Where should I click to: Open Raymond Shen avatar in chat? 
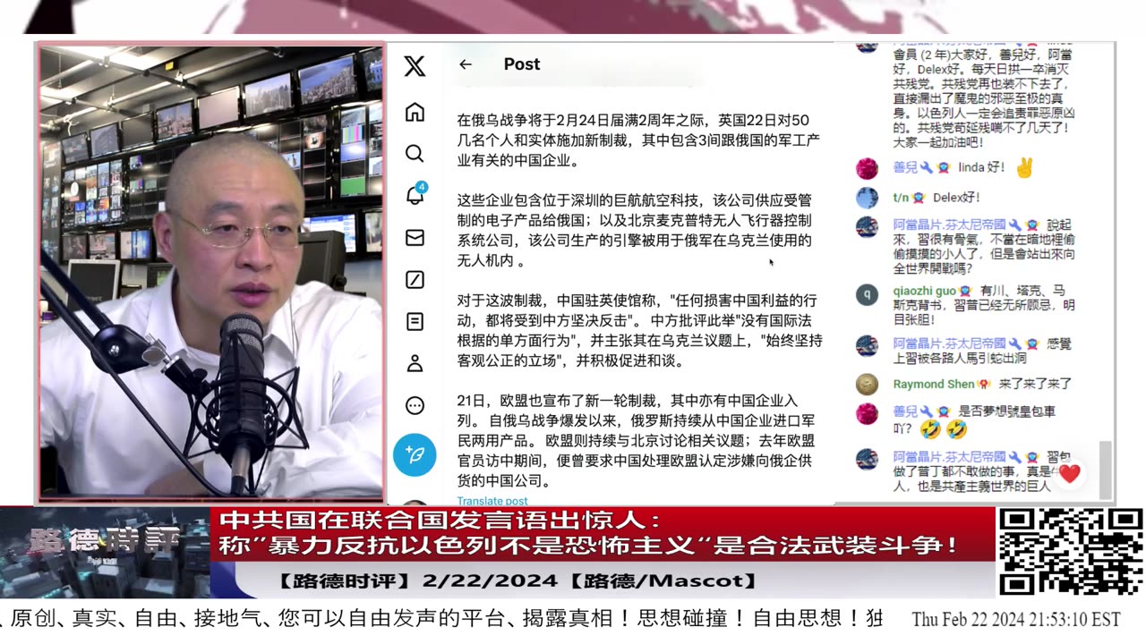(867, 385)
